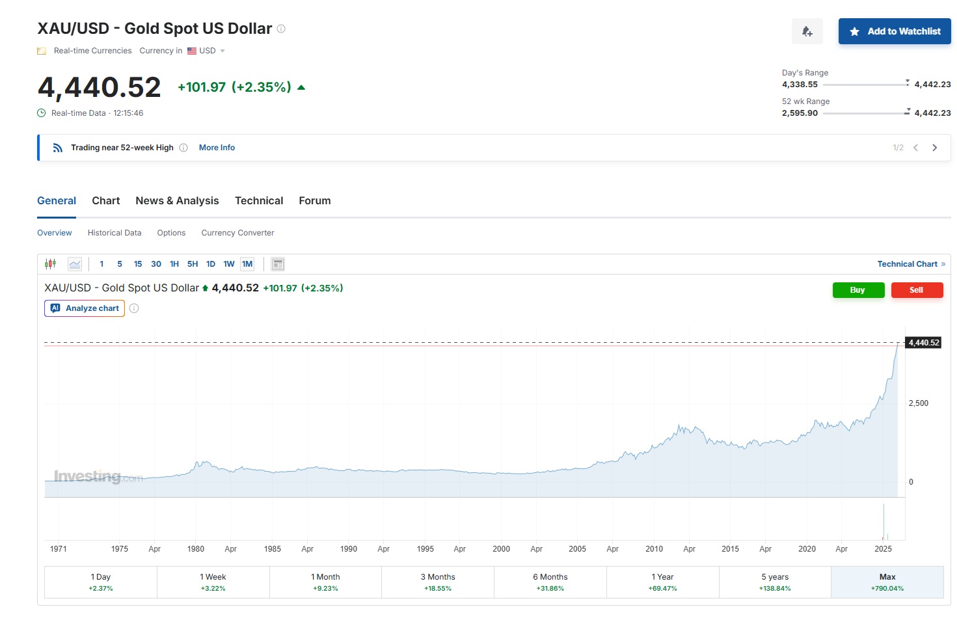Image resolution: width=957 pixels, height=618 pixels.
Task: Click the feed icon in the 52-week High banner
Action: (x=58, y=148)
